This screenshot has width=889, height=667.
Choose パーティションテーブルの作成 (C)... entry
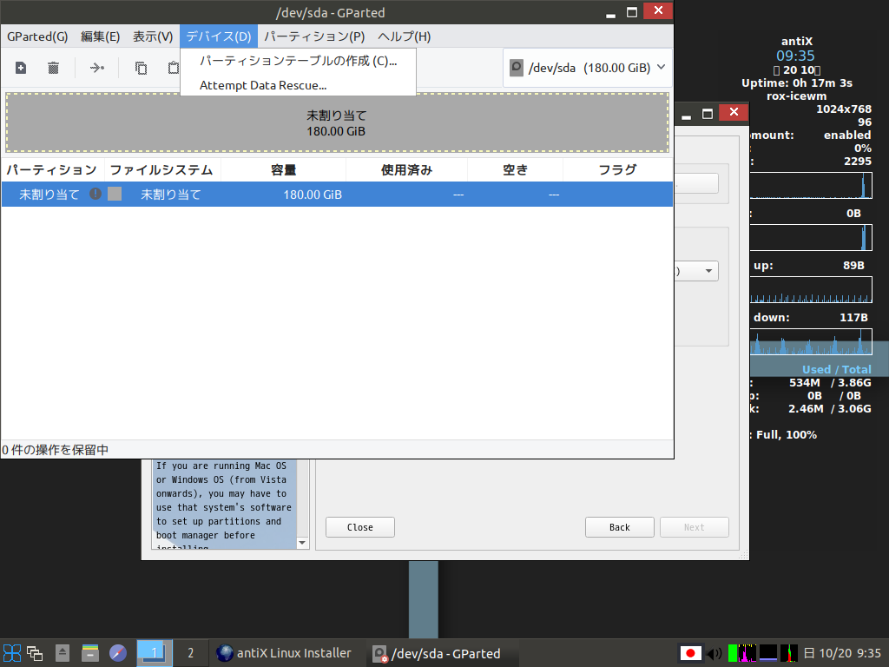tap(299, 61)
